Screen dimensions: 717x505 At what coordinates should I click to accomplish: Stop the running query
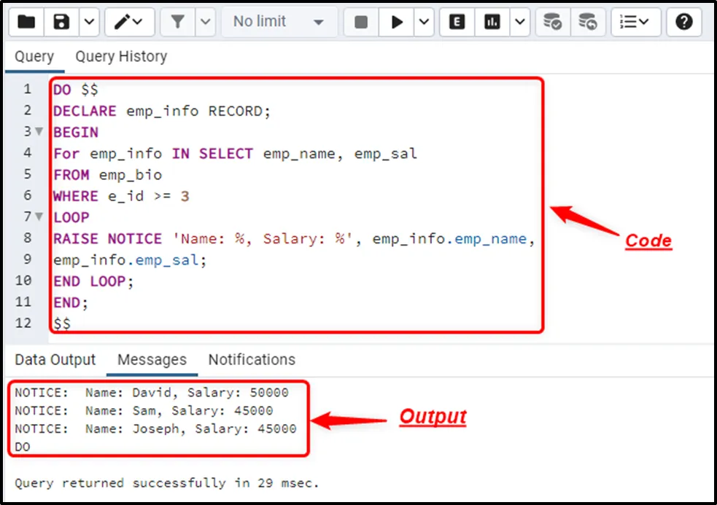tap(361, 22)
